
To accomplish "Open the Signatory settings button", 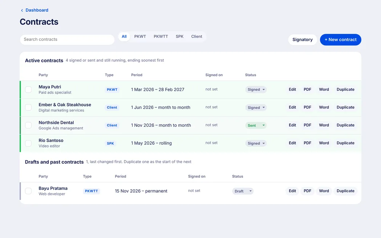I will (x=303, y=40).
